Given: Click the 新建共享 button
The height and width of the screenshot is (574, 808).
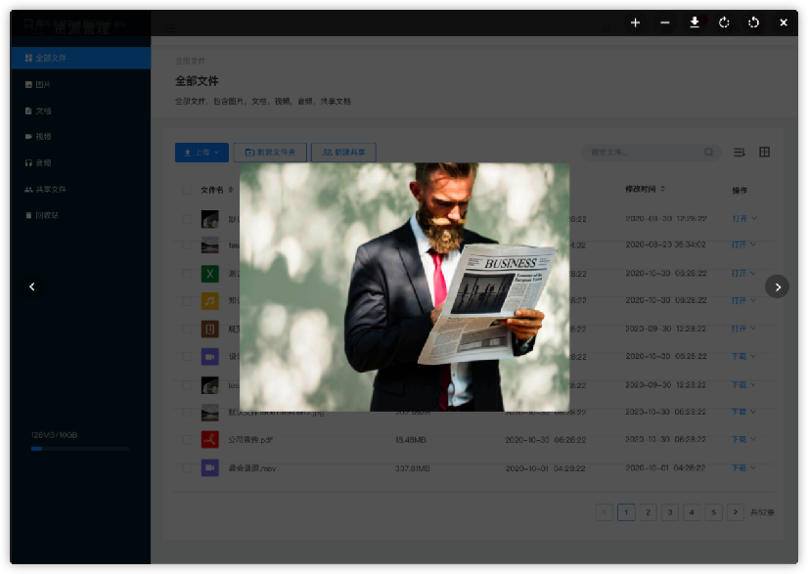Looking at the screenshot, I should [x=343, y=153].
